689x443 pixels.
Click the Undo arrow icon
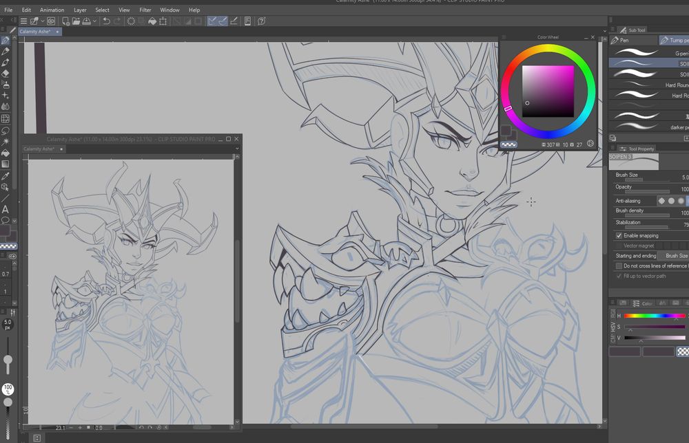pyautogui.click(x=106, y=21)
